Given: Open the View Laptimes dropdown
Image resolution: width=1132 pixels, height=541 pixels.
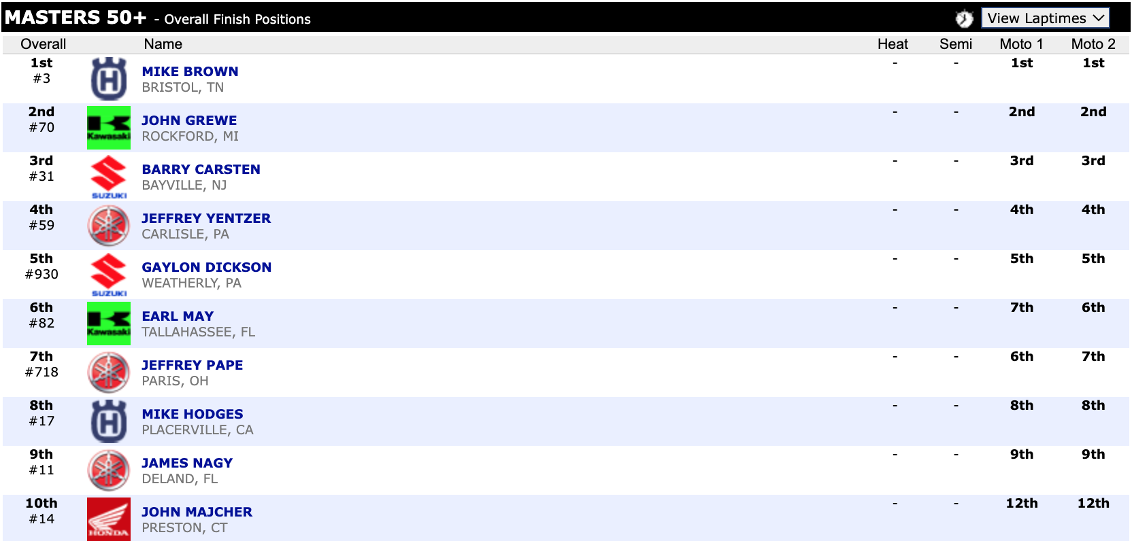Looking at the screenshot, I should click(1045, 18).
